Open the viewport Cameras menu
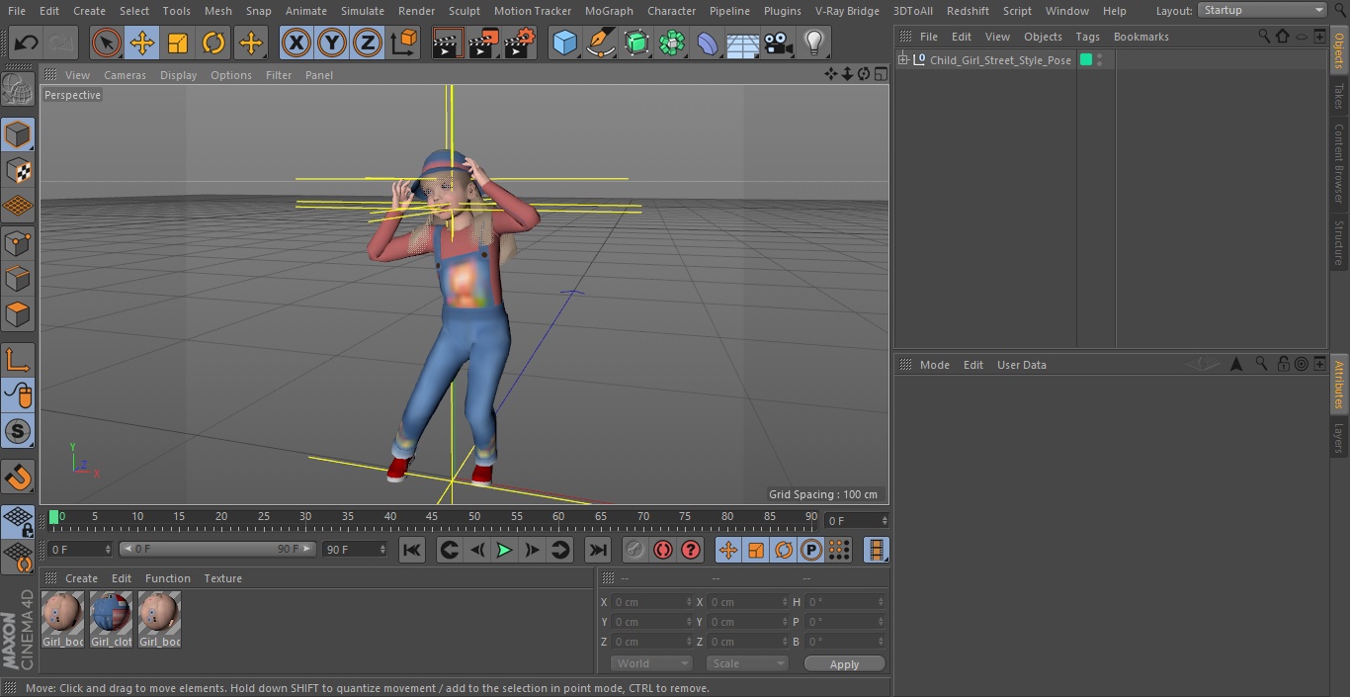The image size is (1350, 697). (x=125, y=75)
